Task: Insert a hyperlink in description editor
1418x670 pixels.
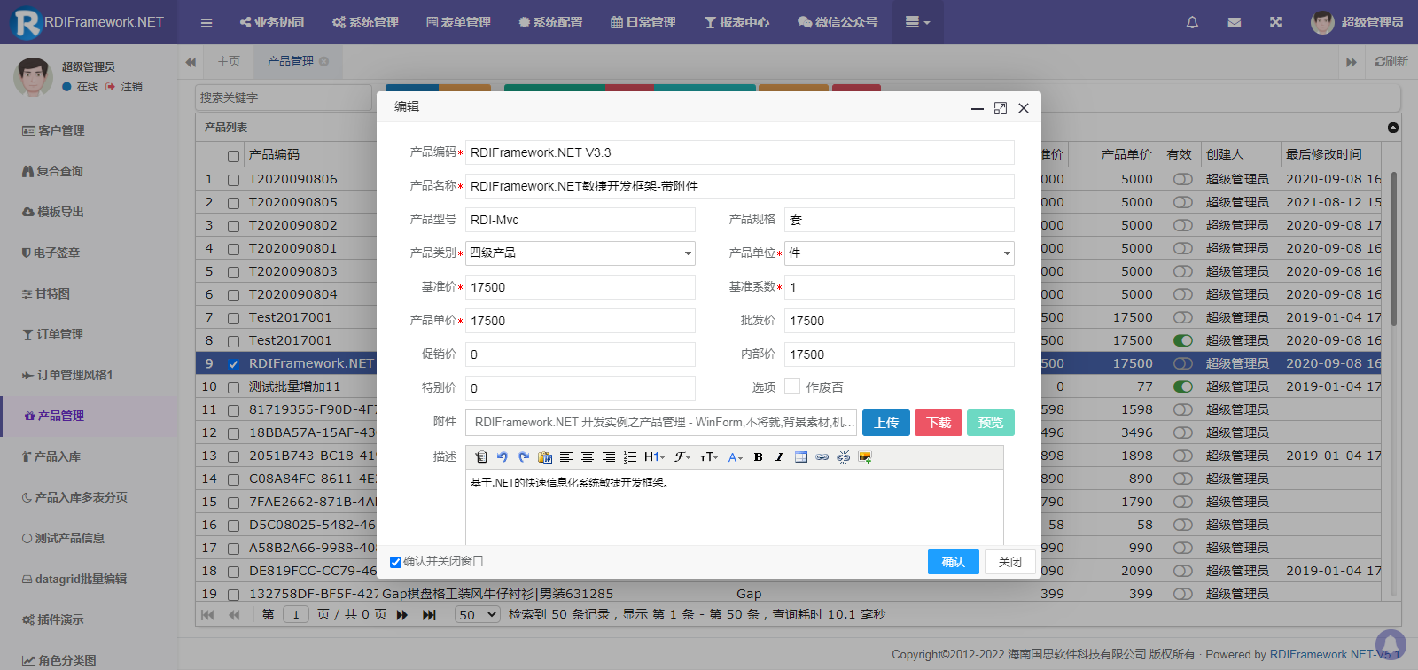Action: pyautogui.click(x=822, y=457)
